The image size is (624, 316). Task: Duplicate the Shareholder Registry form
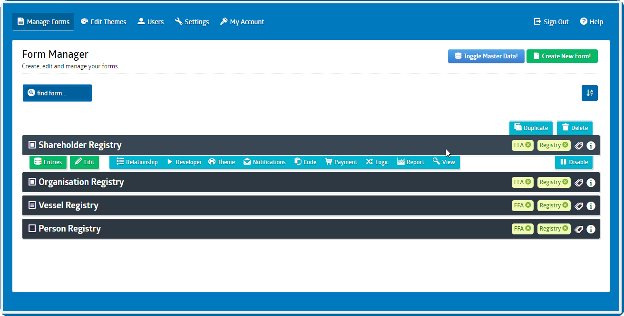[x=531, y=128]
